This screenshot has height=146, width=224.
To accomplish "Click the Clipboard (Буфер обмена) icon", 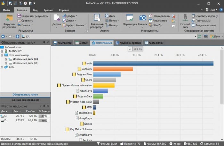I will click(x=64, y=25).
